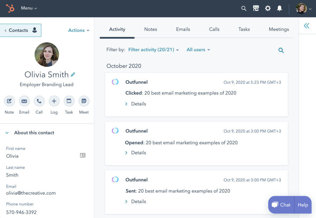Schedule a meeting via the Meet icon
The width and height of the screenshot is (316, 218).
[x=84, y=101]
